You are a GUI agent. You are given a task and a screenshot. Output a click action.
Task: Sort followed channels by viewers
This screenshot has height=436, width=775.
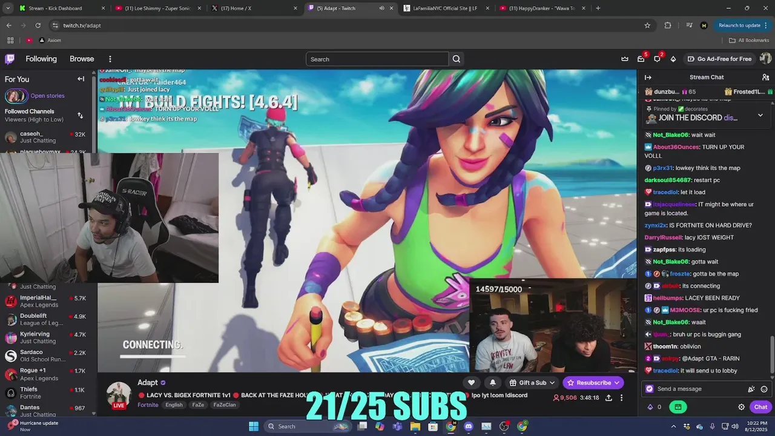tap(80, 115)
